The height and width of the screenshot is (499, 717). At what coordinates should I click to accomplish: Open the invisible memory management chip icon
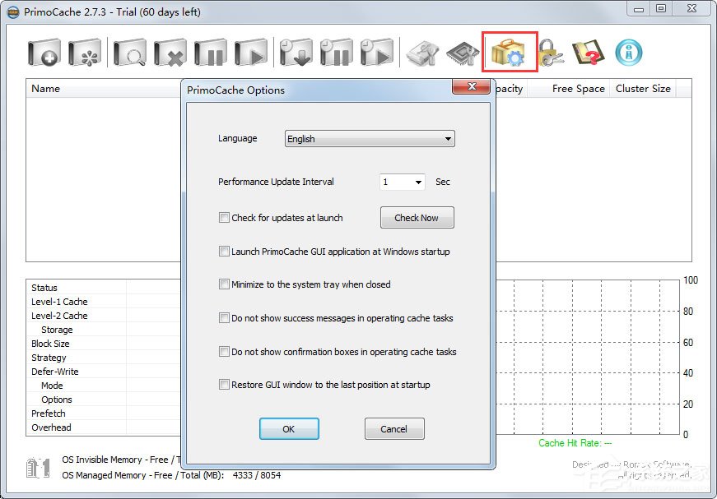pyautogui.click(x=463, y=53)
